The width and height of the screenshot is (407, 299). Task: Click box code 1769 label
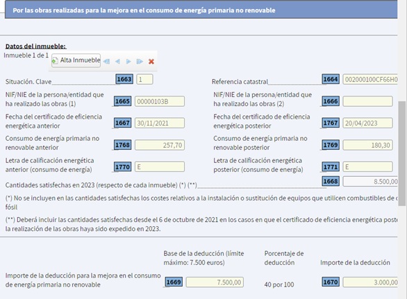(x=331, y=145)
